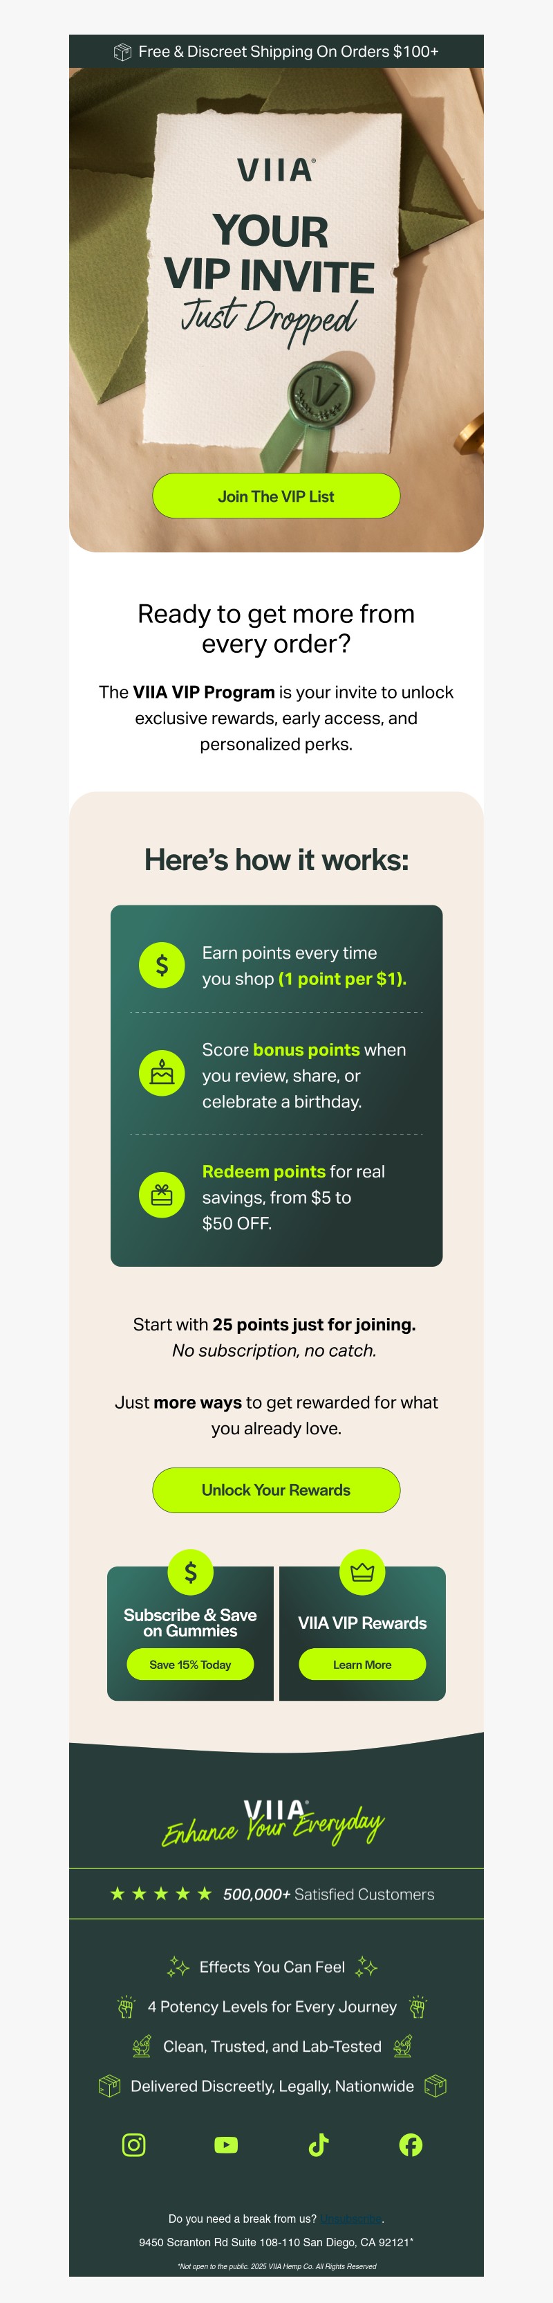Click the VIIA logo on the invite card
This screenshot has width=553, height=2303.
point(275,170)
